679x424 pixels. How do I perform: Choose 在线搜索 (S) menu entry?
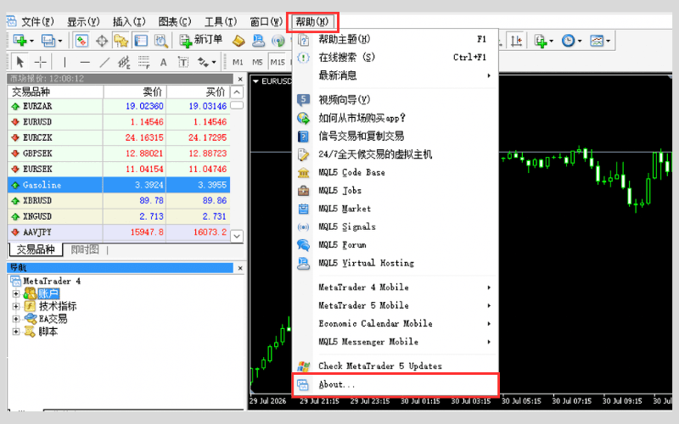[396, 57]
